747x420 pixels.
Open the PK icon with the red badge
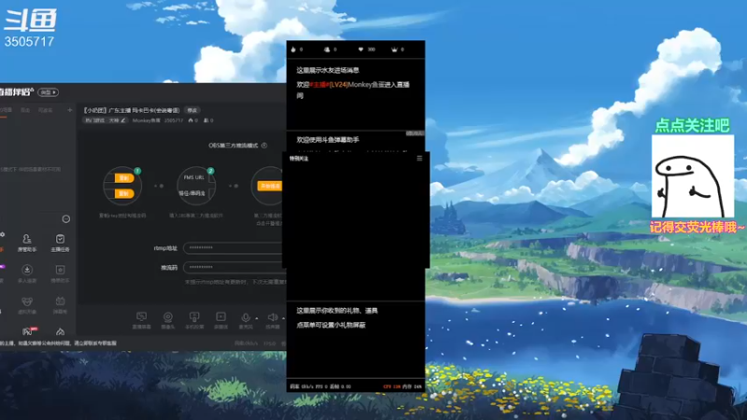pyautogui.click(x=29, y=331)
